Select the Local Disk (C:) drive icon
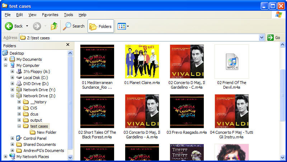 click(19, 77)
